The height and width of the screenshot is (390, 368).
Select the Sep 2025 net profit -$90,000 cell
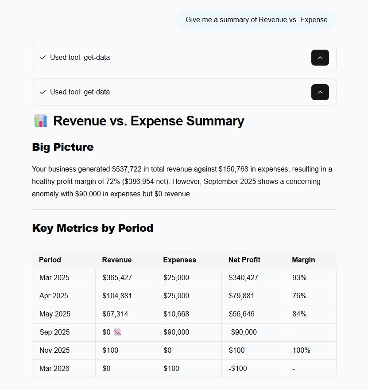[242, 332]
